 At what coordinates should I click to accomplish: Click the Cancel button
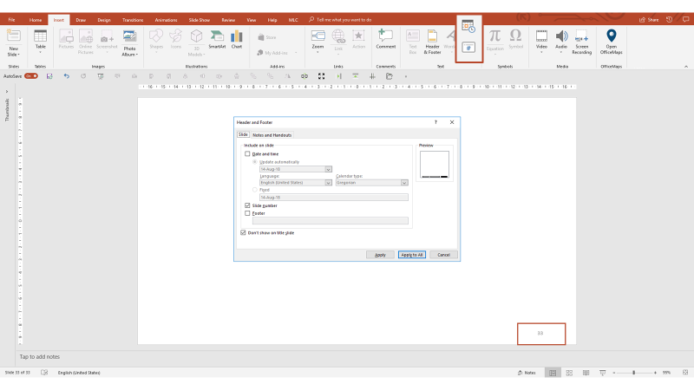443,255
